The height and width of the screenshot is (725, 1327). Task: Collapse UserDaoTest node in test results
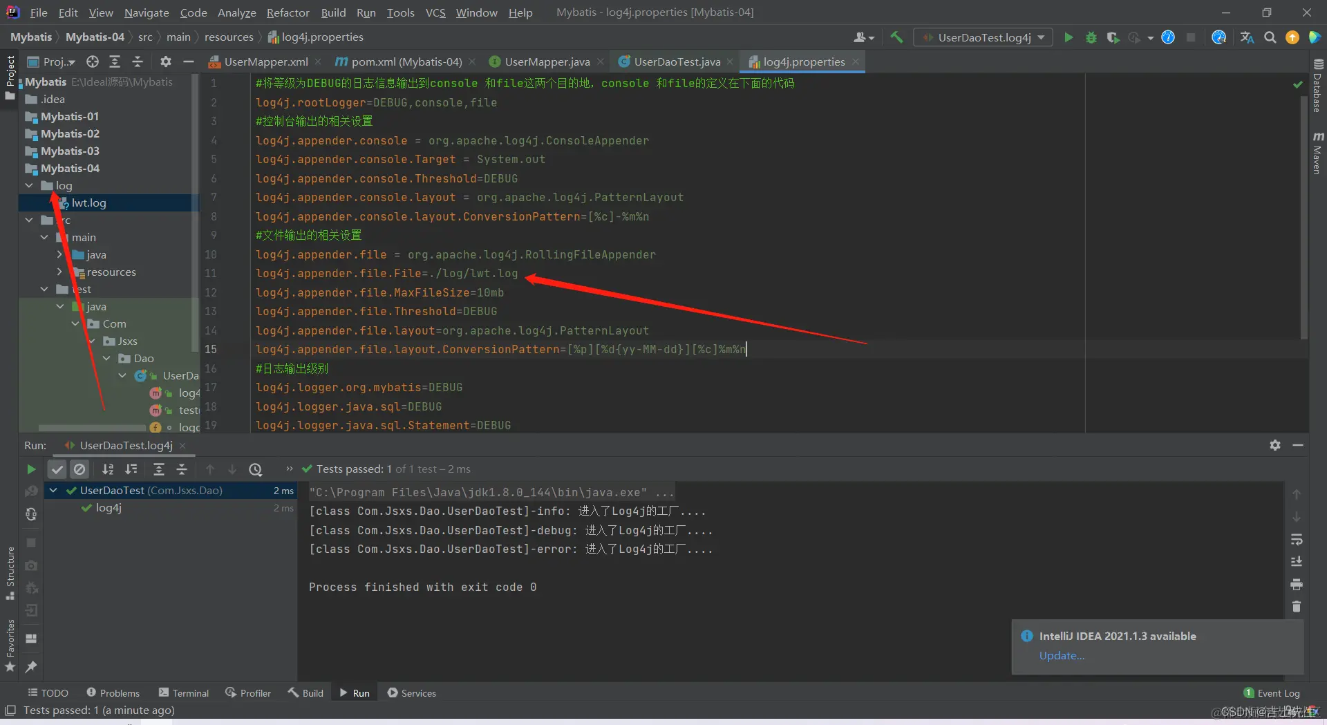53,490
